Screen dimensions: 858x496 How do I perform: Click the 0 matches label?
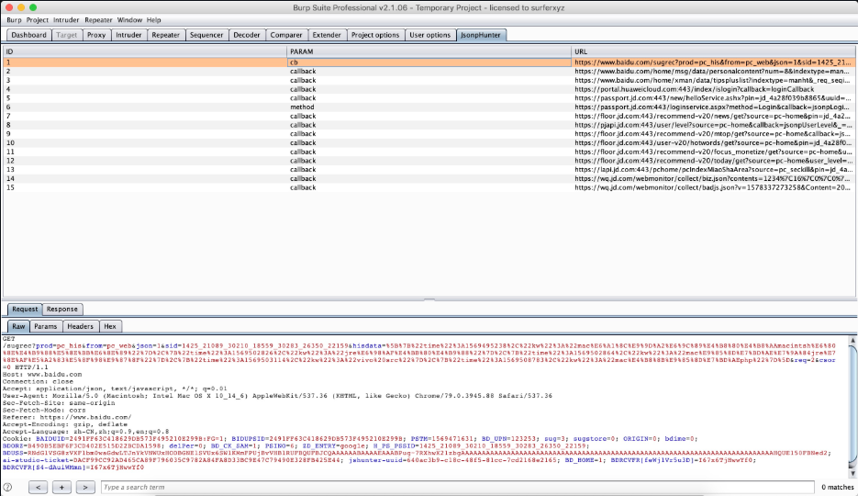click(837, 487)
